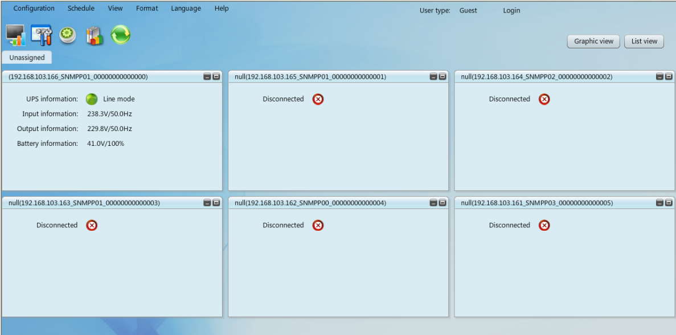The image size is (676, 335).
Task: Maximize the 192.168.103.164 device panel
Action: tap(669, 77)
